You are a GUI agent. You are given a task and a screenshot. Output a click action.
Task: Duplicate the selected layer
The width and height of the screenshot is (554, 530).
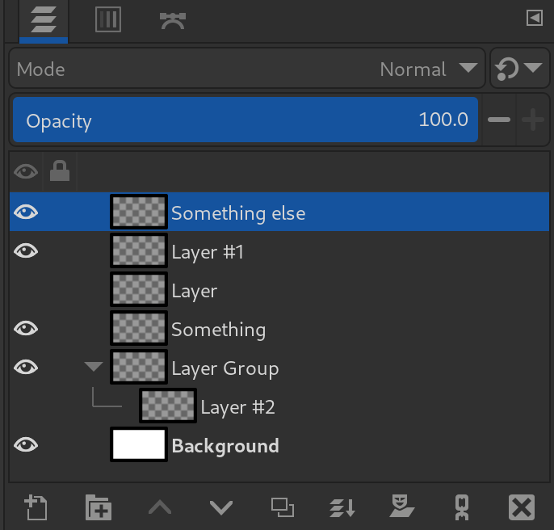(283, 507)
